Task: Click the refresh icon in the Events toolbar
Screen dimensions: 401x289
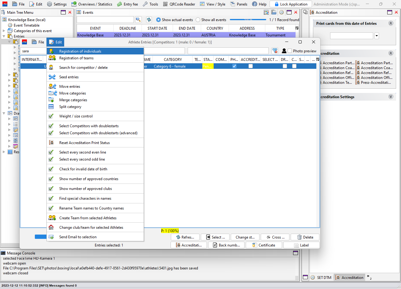Action: (149, 20)
